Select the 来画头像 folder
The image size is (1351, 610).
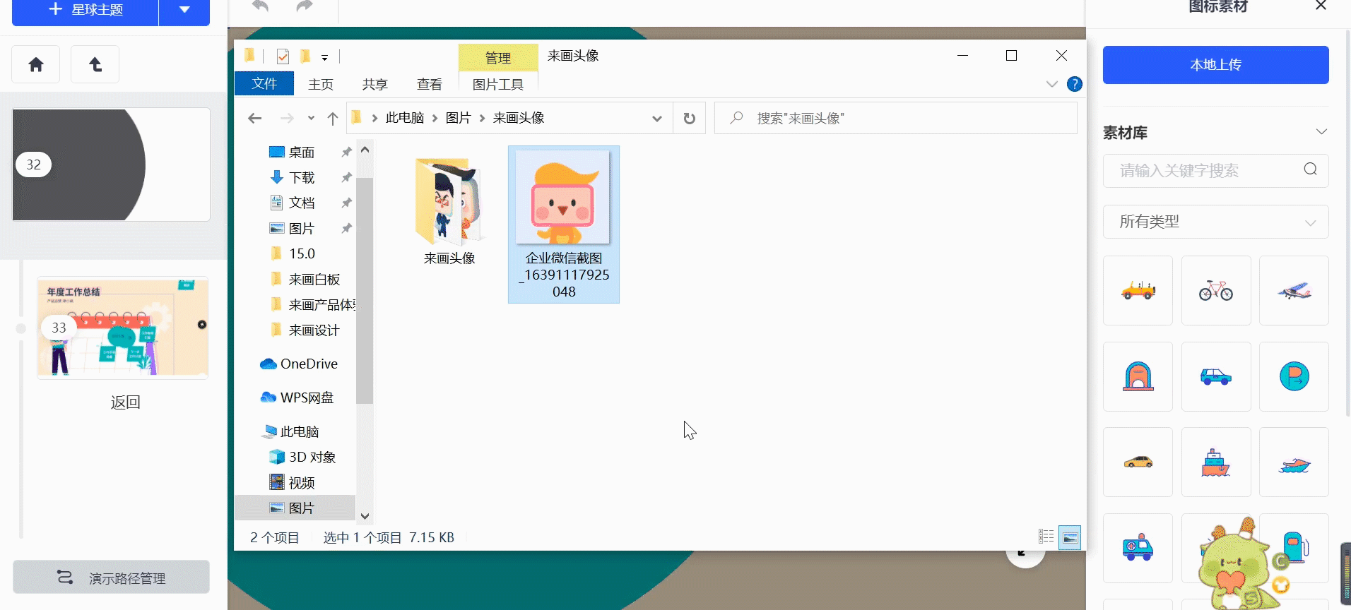(449, 212)
